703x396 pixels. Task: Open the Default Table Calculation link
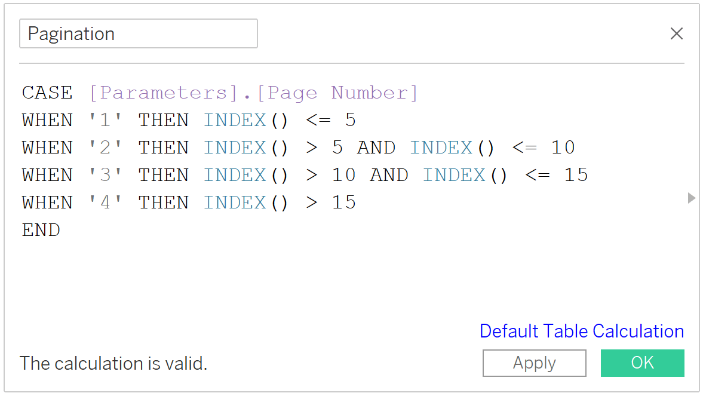point(582,331)
